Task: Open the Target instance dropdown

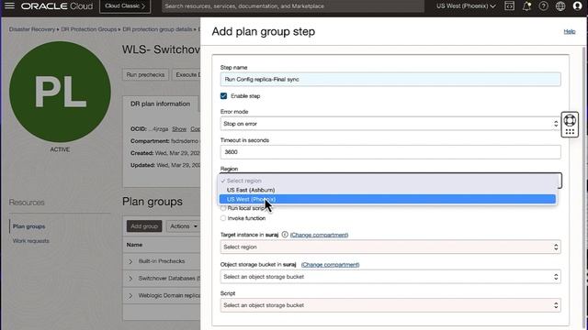Action: click(x=390, y=247)
